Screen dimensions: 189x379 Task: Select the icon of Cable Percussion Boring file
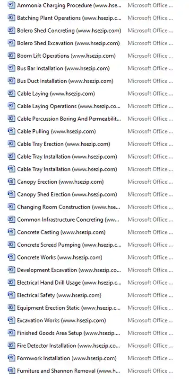click(x=11, y=118)
